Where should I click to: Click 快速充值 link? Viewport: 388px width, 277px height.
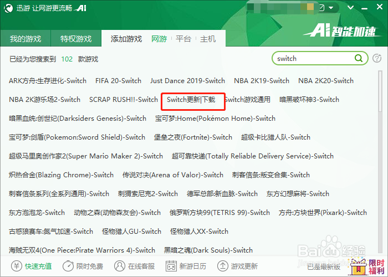pyautogui.click(x=38, y=266)
